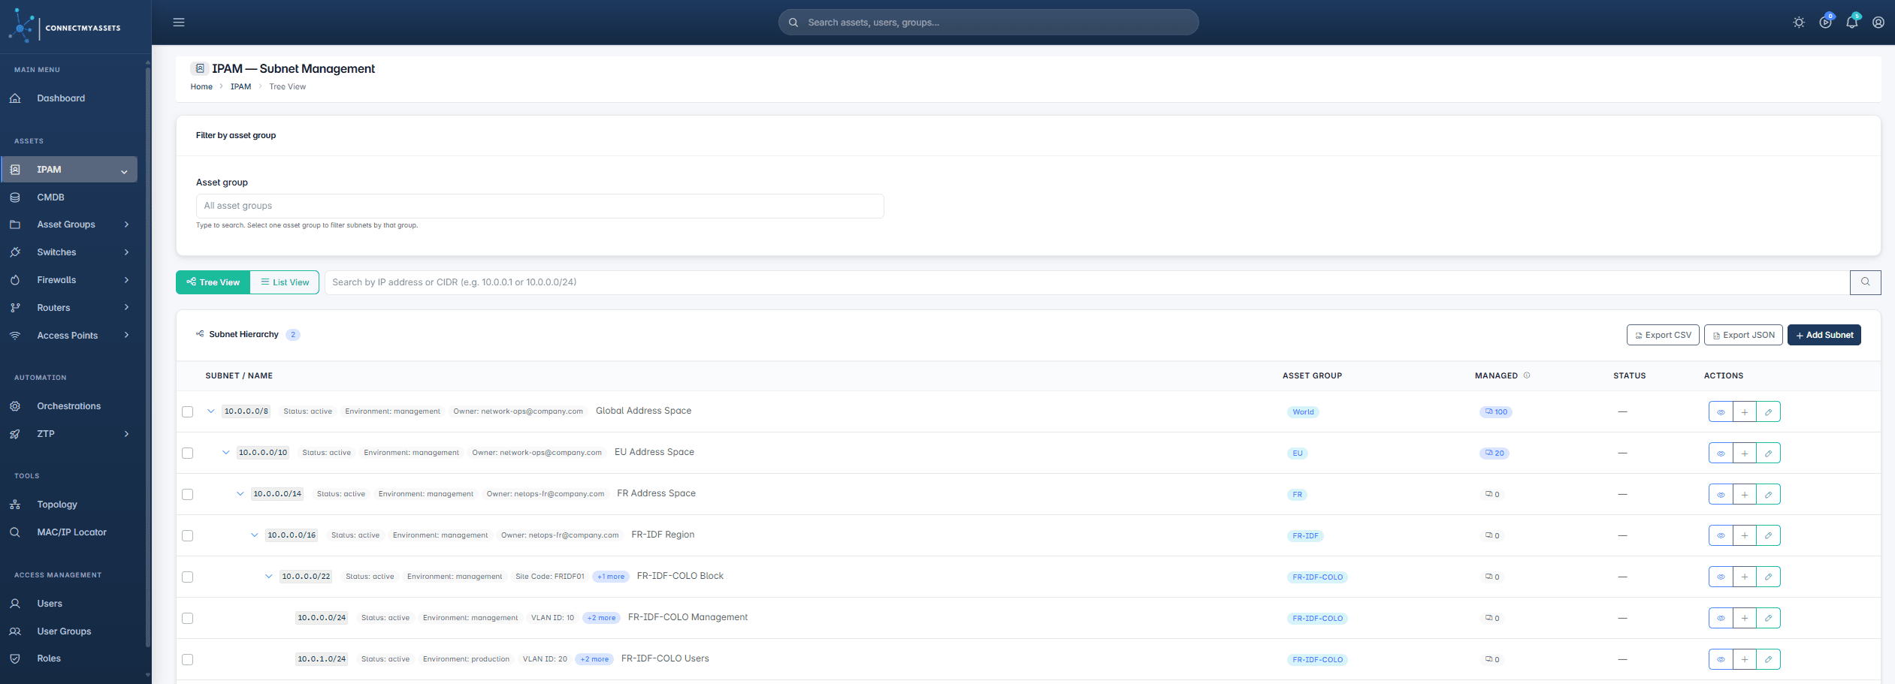Expand ZTP submenu

click(69, 434)
